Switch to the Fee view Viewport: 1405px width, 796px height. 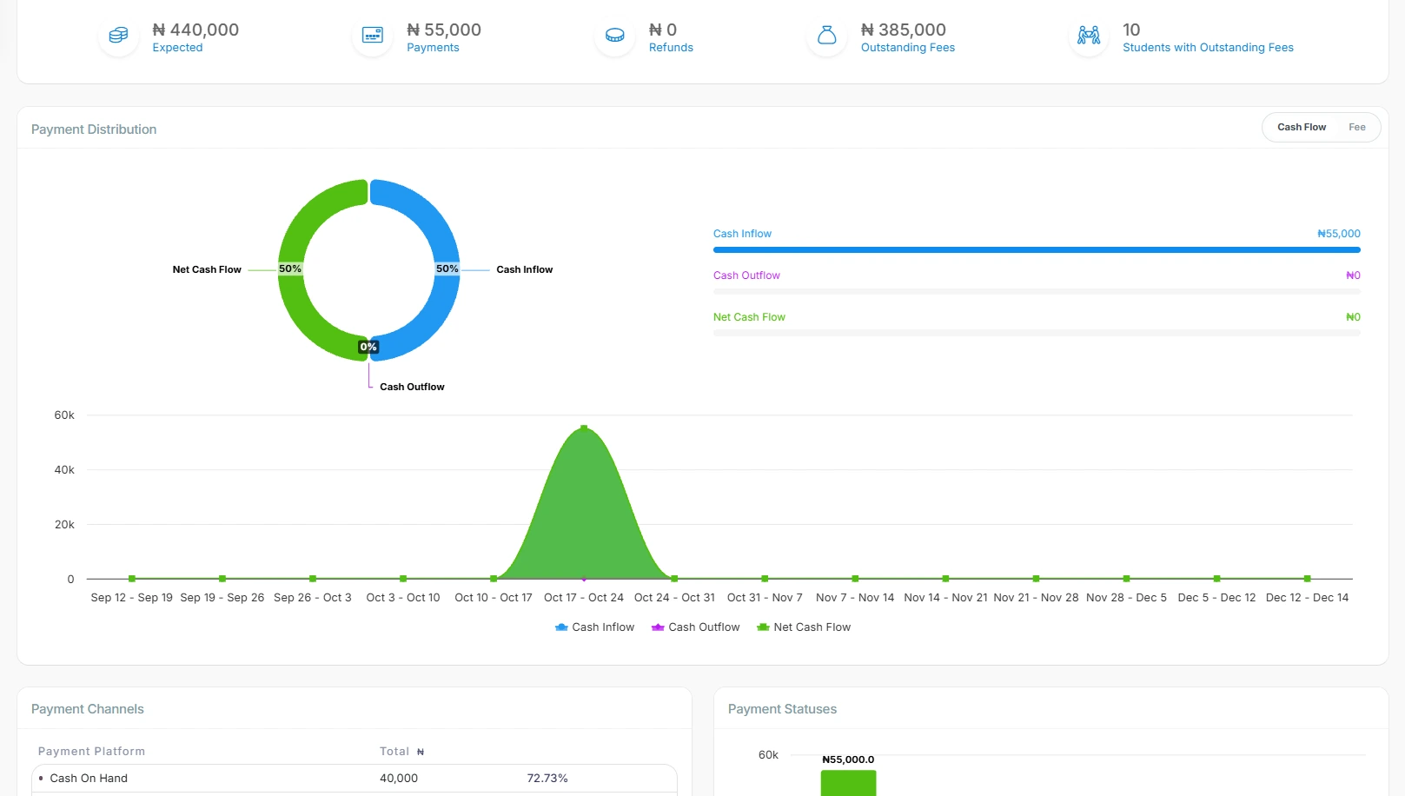click(x=1356, y=127)
